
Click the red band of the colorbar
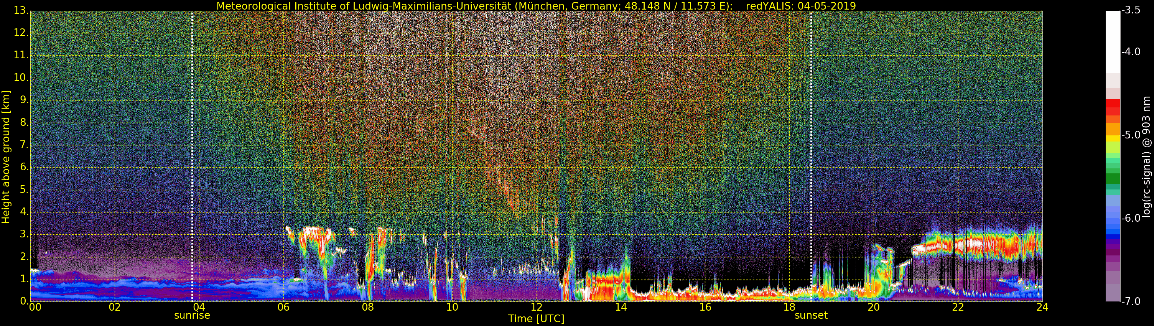(x=1113, y=107)
